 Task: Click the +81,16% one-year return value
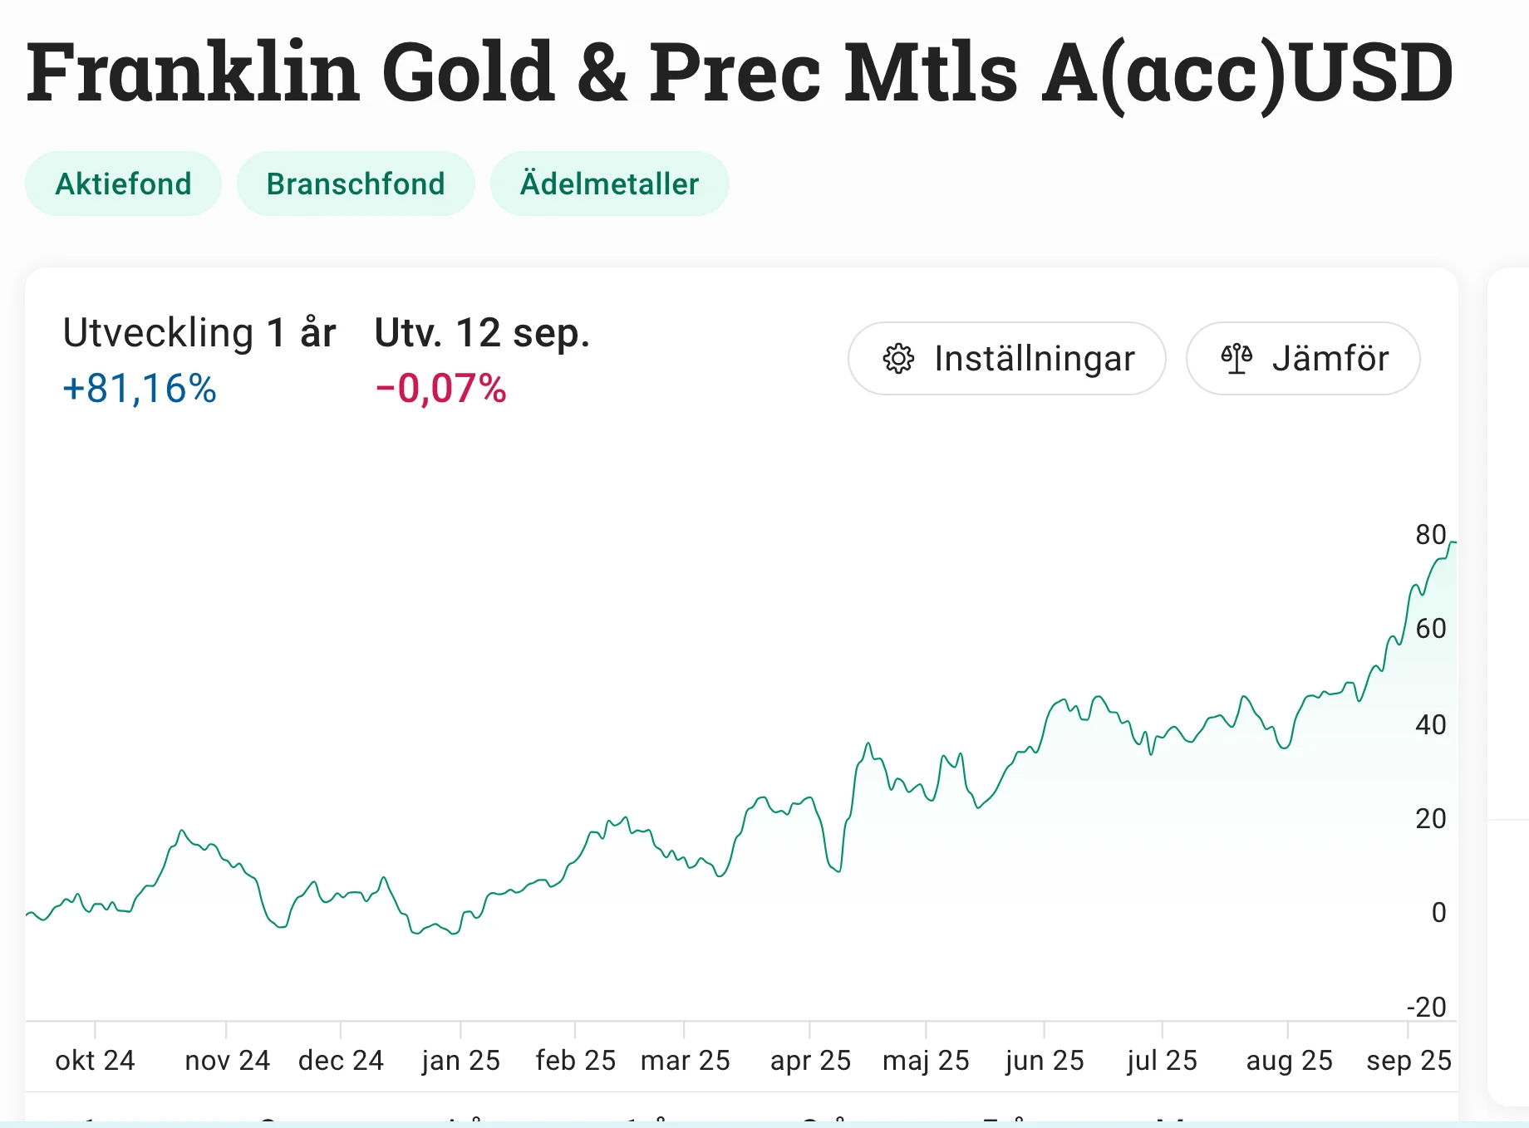(x=140, y=389)
